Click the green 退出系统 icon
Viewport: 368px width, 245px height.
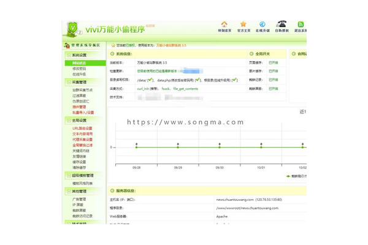300,24
